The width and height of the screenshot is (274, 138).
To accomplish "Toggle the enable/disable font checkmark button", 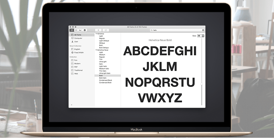I will coord(106,30).
